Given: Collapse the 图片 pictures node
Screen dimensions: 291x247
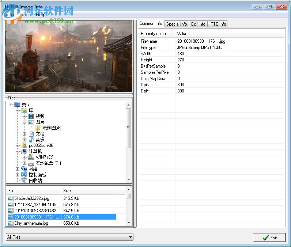Looking at the screenshot, I should pyautogui.click(x=24, y=122).
